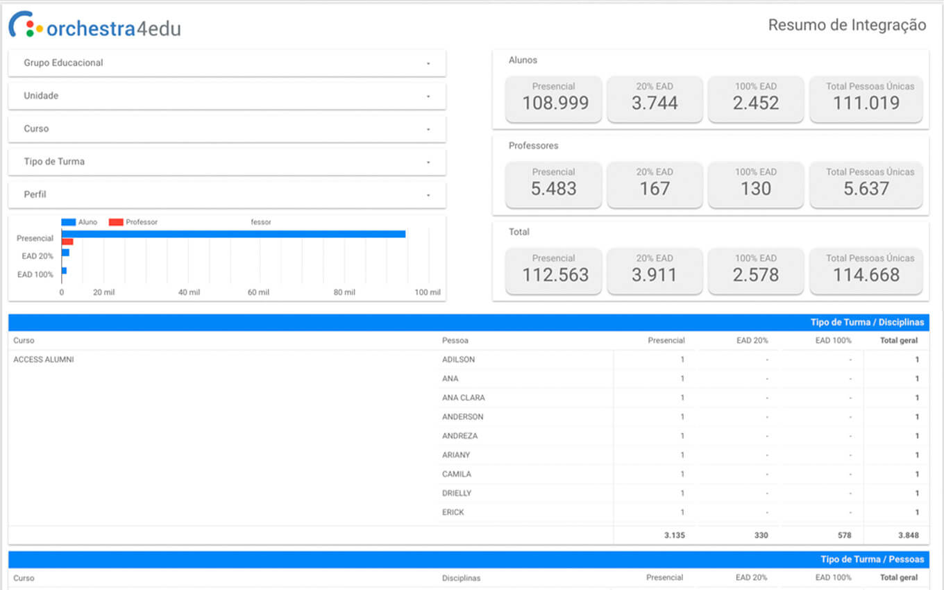Image resolution: width=944 pixels, height=590 pixels.
Task: Select the Alunos 20% EAD 3.744 card
Action: pyautogui.click(x=655, y=99)
